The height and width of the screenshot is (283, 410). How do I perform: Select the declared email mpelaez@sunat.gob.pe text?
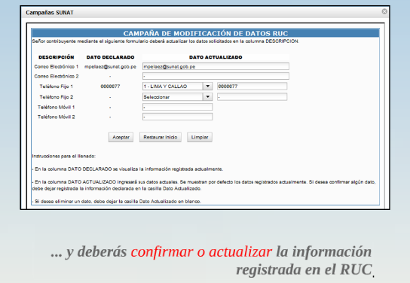[110, 67]
